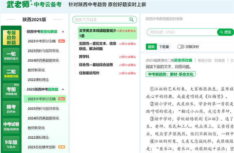Switch to the 下载量 sort tab
The height and width of the screenshot is (153, 234).
point(164,47)
